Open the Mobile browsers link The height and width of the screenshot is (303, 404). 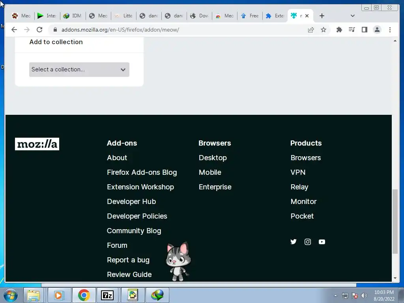[x=210, y=172]
